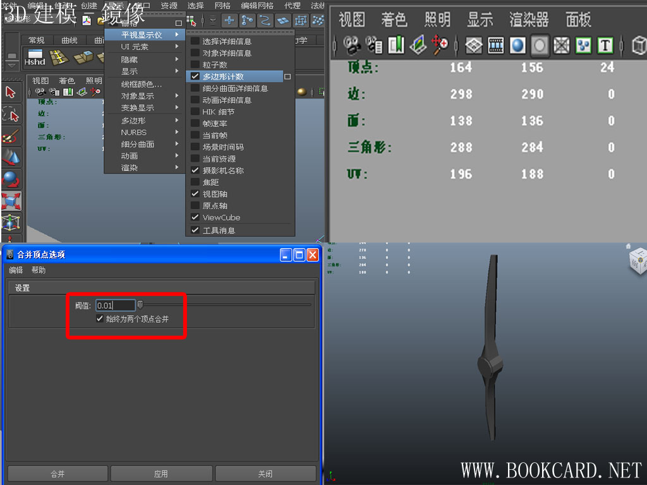This screenshot has width=647, height=485.
Task: Select the arrow Select tool in toolbox
Action: click(x=11, y=93)
